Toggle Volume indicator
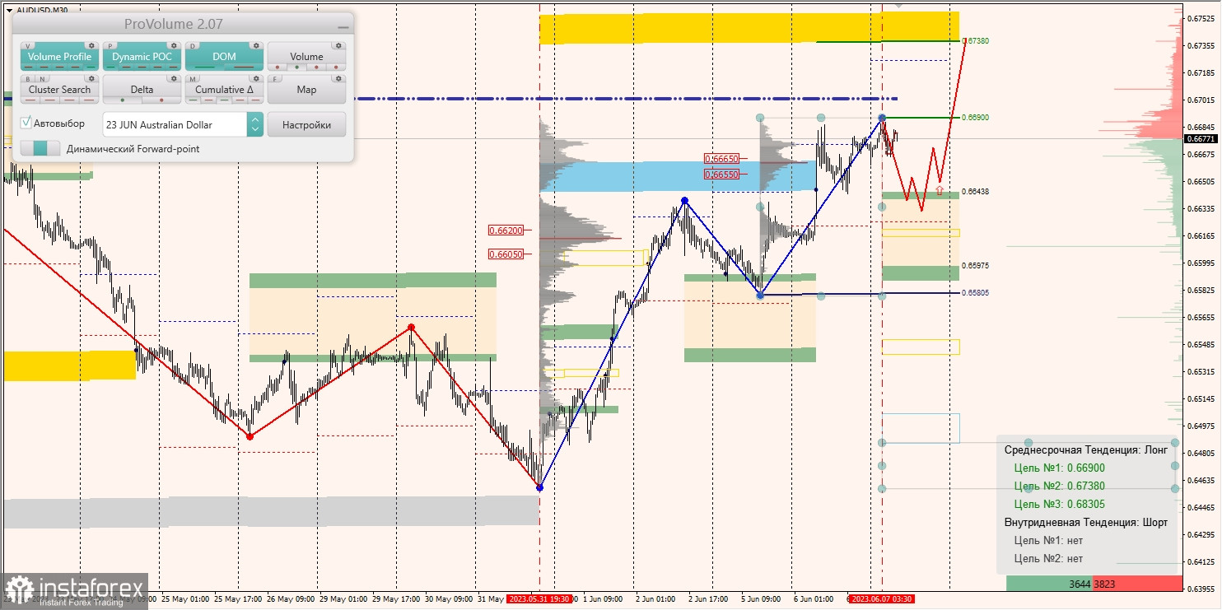The height and width of the screenshot is (610, 1222). click(306, 57)
